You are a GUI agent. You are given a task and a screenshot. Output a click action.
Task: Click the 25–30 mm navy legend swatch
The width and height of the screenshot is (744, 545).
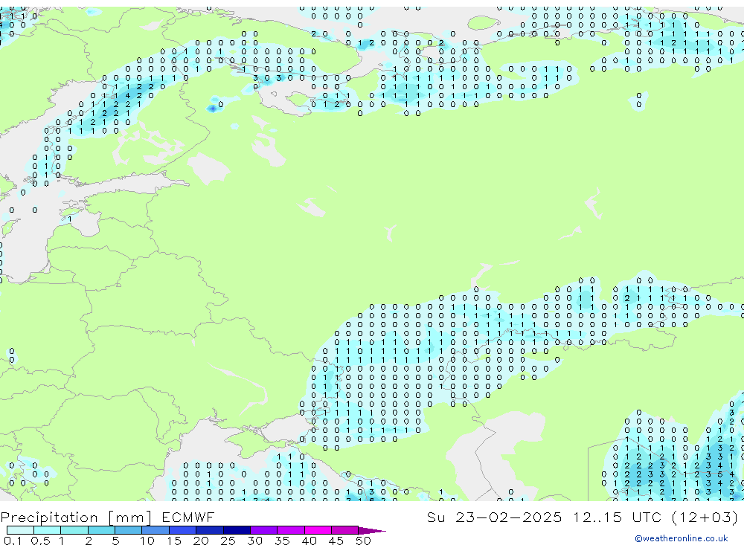[x=237, y=530]
